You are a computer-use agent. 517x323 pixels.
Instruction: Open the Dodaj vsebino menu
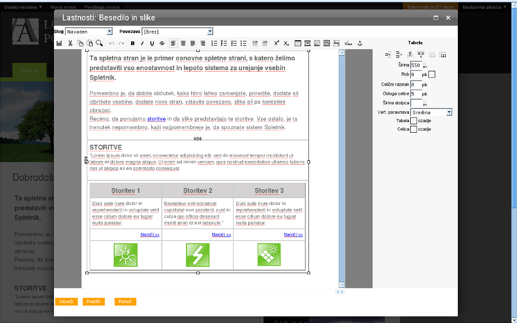tap(23, 7)
